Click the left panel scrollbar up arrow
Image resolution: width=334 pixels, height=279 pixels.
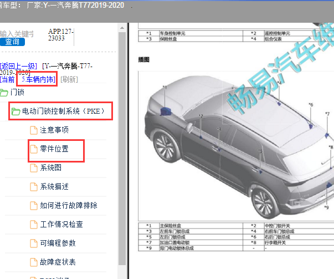(122, 28)
